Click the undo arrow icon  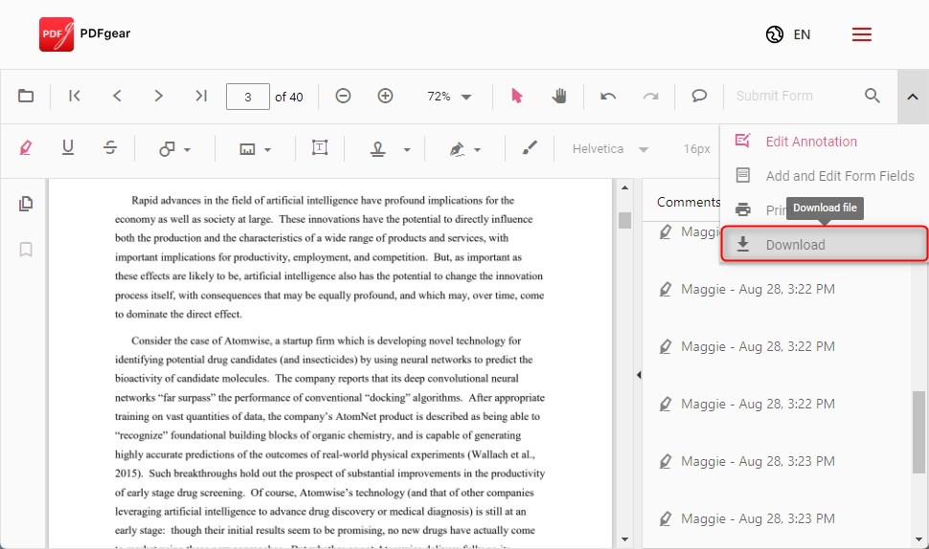coord(608,96)
